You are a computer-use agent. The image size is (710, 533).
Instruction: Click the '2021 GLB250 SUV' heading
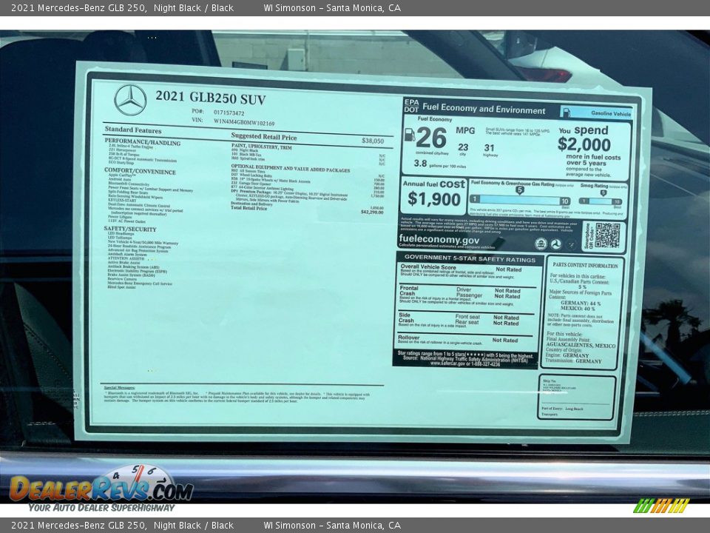[211, 98]
